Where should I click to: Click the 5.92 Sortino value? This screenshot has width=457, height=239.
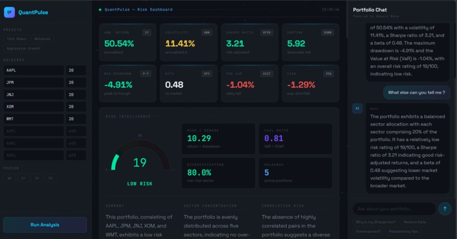[296, 44]
